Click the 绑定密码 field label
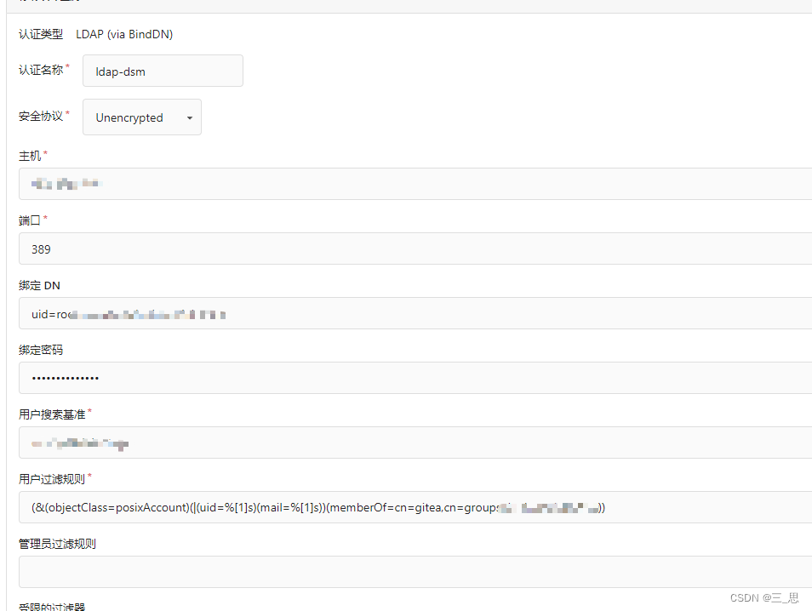The image size is (812, 611). click(x=41, y=351)
